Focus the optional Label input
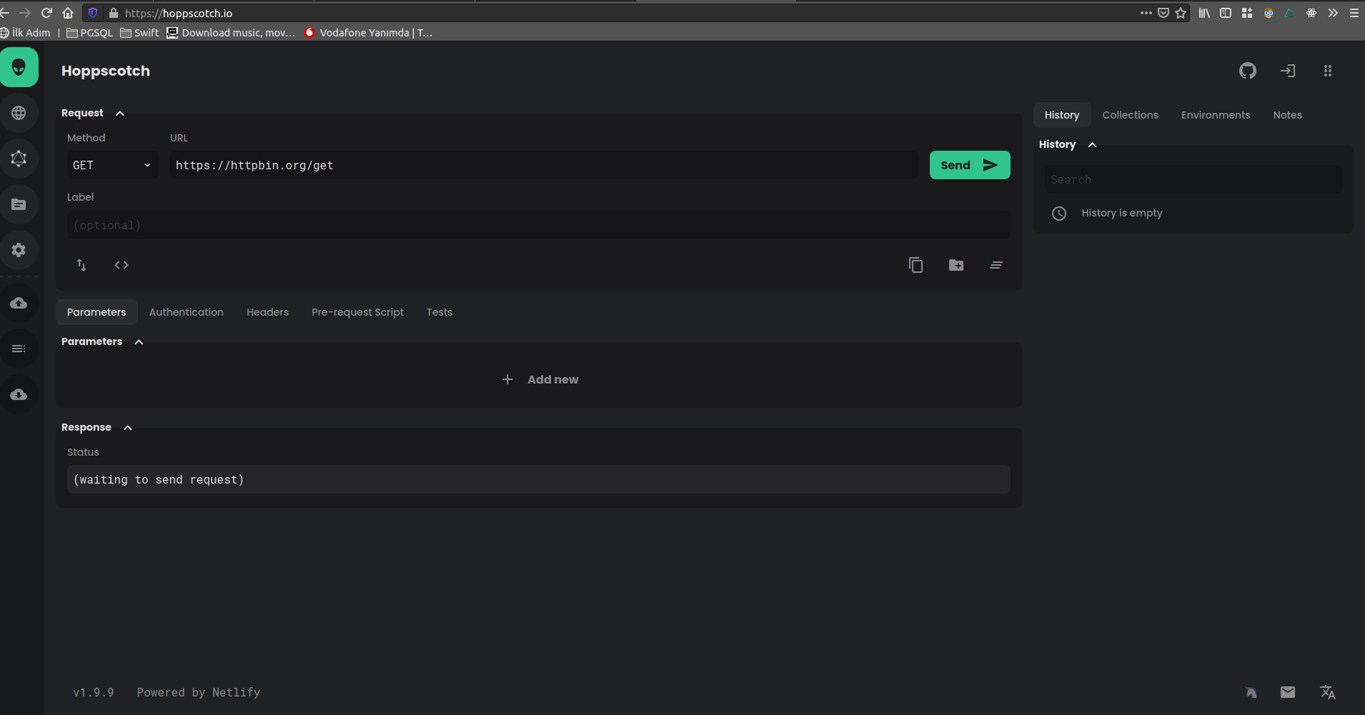The image size is (1365, 715). pyautogui.click(x=539, y=225)
